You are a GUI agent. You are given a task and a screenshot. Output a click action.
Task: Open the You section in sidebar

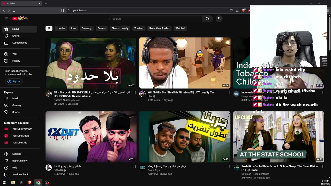tap(20, 54)
